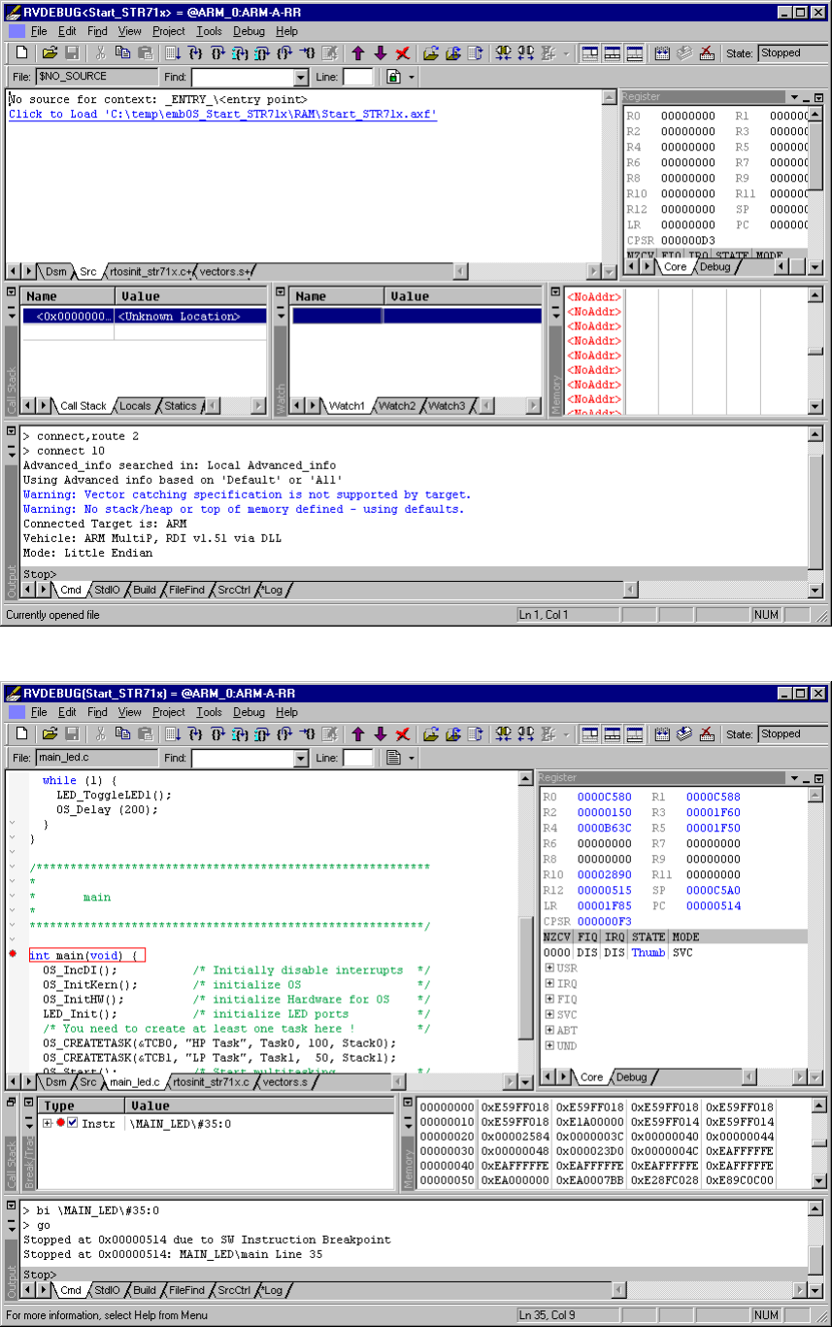Expand the SVC register group

(x=549, y=1015)
